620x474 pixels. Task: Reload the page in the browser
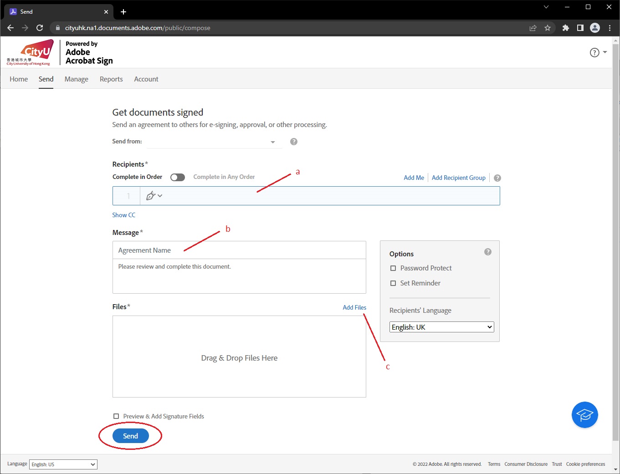(x=40, y=28)
